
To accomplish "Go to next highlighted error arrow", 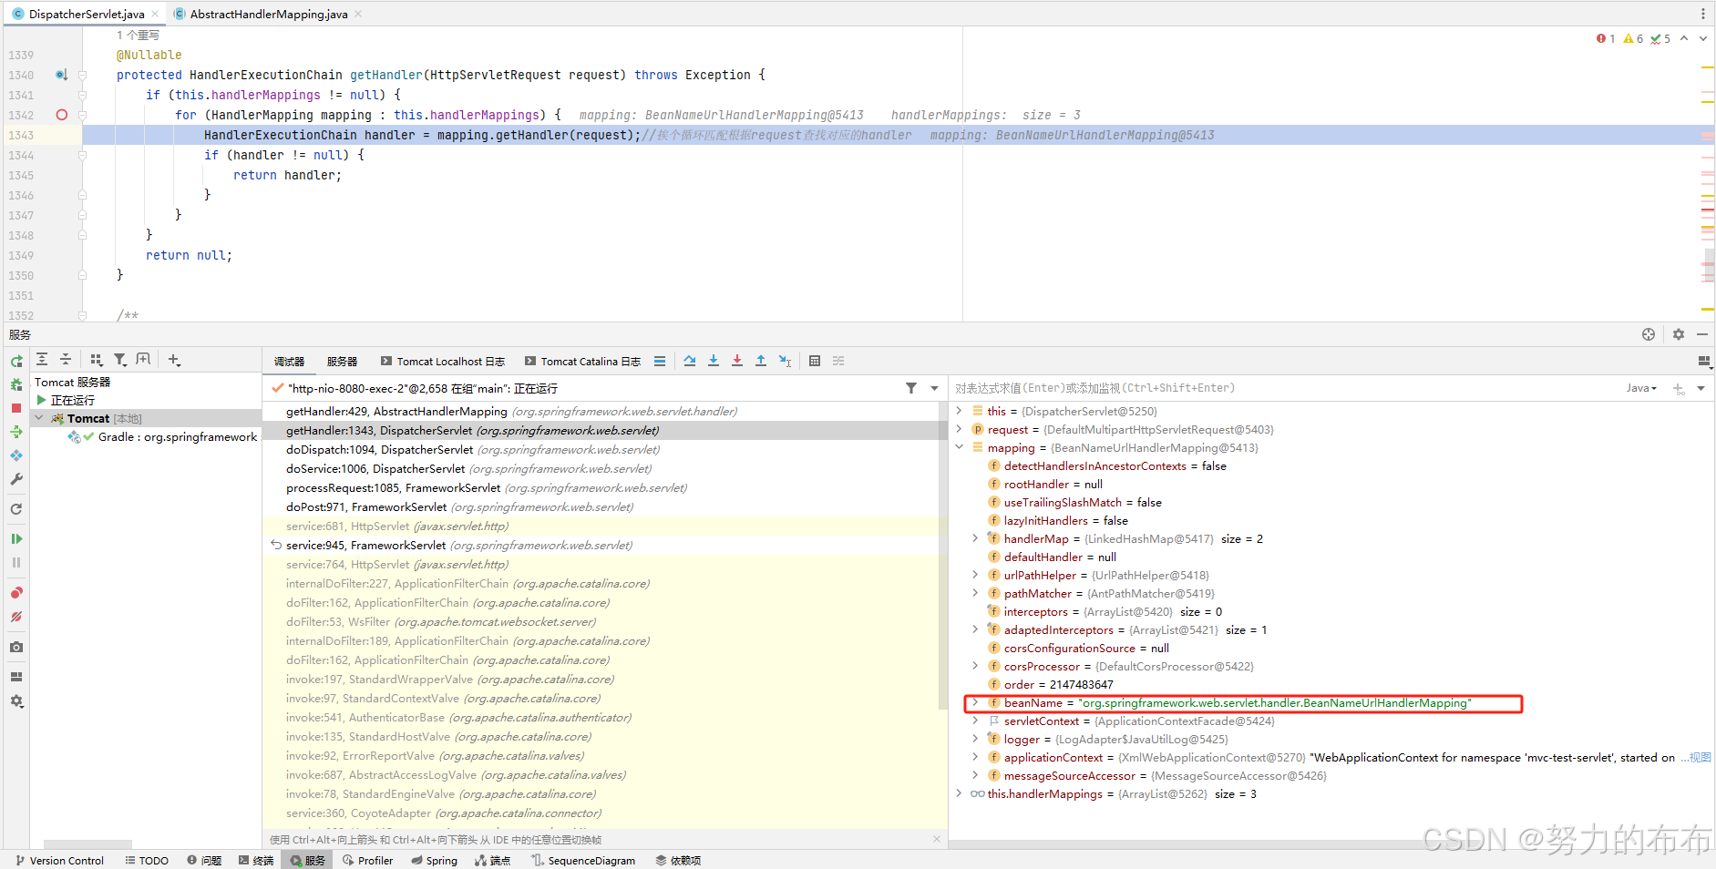I will click(1702, 38).
